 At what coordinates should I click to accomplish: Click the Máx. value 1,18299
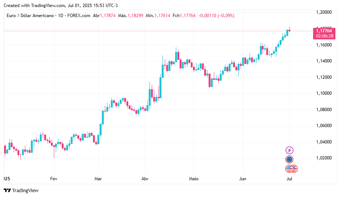click(x=136, y=16)
